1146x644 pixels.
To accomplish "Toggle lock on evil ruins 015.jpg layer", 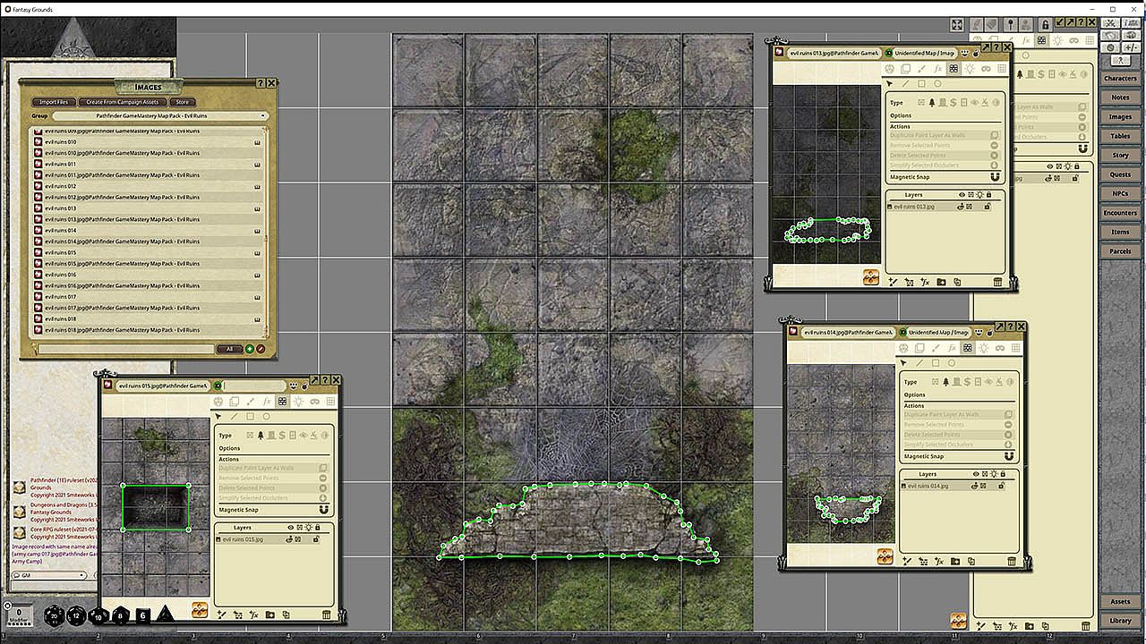I will pos(316,539).
